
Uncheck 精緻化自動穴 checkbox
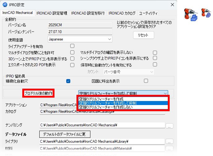click(68, 81)
